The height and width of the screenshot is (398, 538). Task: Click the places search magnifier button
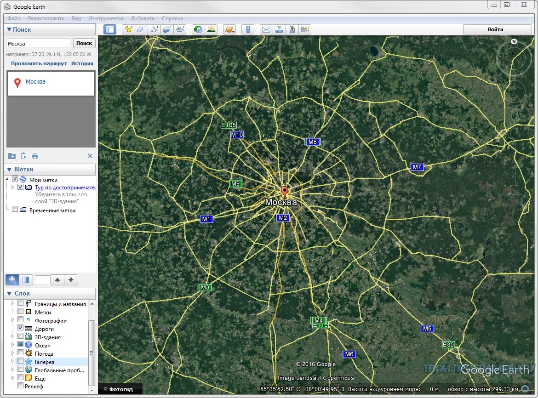[12, 280]
